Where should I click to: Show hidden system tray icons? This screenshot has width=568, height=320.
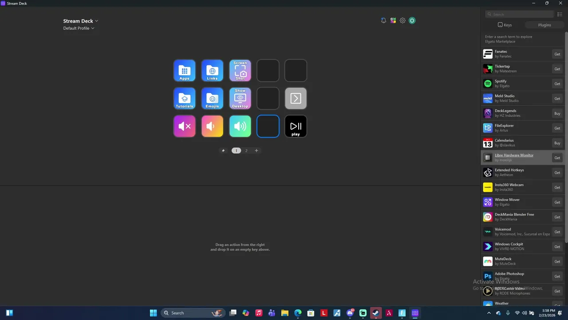489,313
